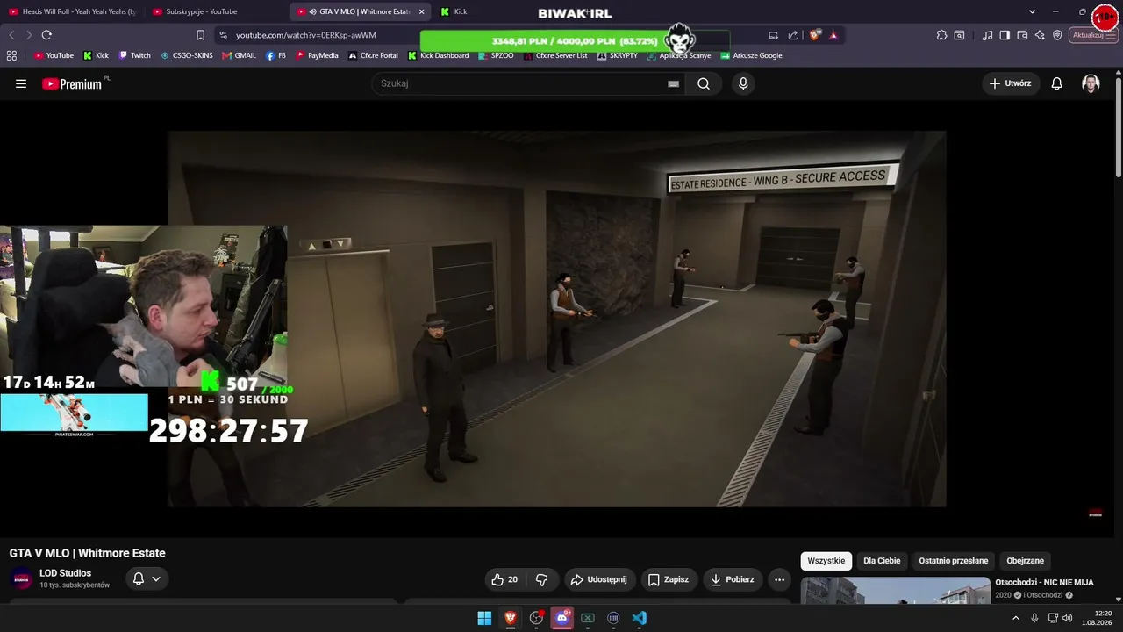Open Visual Studio Code from the taskbar
Screen dimensions: 1123x632
click(x=640, y=618)
